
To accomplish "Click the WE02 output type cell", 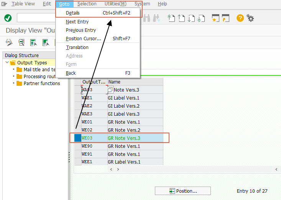I will 94,130.
